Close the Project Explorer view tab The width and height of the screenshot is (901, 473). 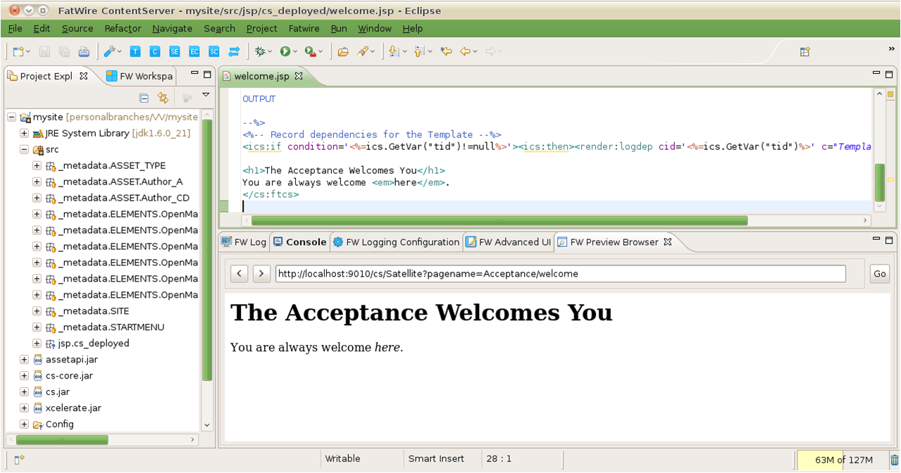[83, 76]
